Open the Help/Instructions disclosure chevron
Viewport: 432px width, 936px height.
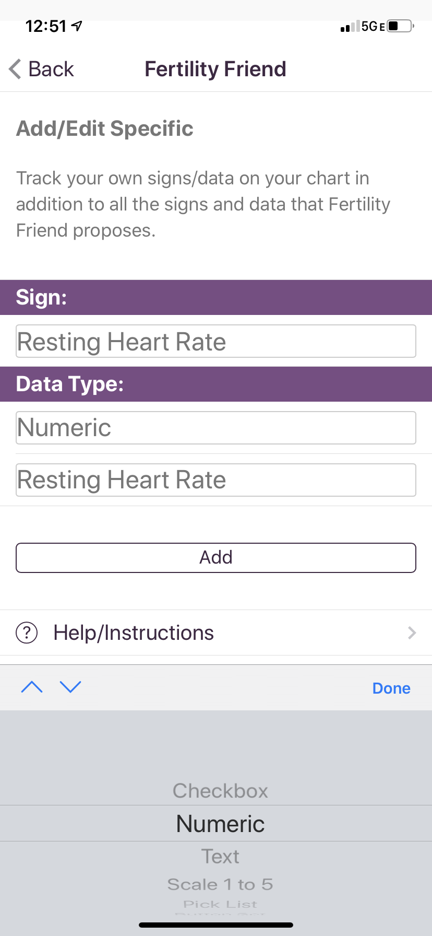[412, 633]
